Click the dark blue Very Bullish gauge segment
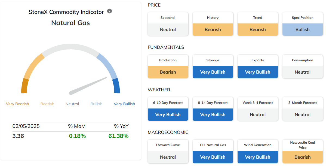The height and width of the screenshot is (166, 326). click(x=116, y=86)
